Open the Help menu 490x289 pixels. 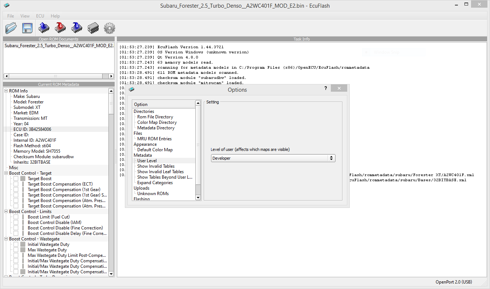(55, 16)
